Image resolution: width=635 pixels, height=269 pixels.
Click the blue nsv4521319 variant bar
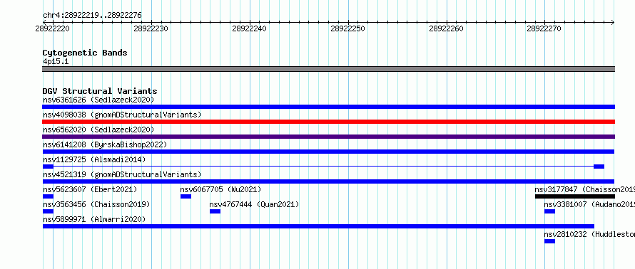coord(328,181)
